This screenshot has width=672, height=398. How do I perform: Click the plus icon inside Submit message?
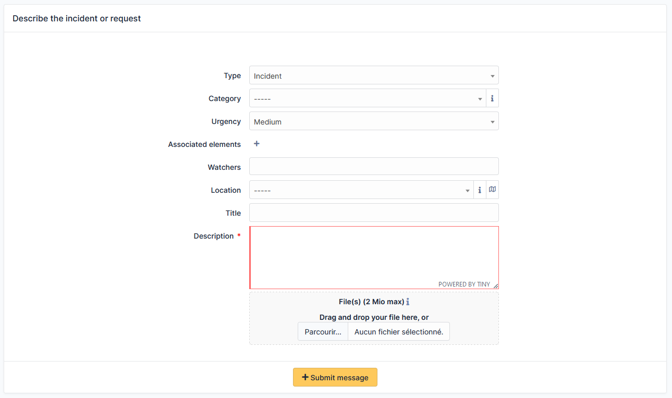306,377
